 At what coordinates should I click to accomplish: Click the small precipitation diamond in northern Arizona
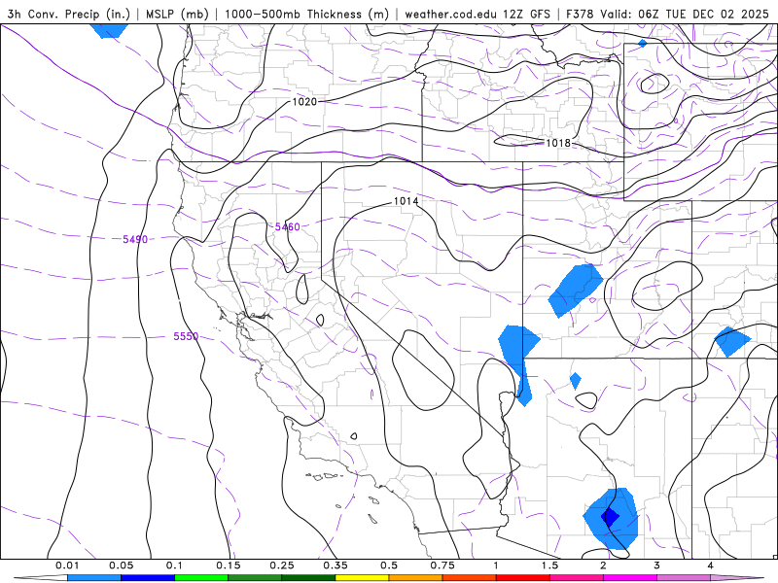(x=575, y=381)
